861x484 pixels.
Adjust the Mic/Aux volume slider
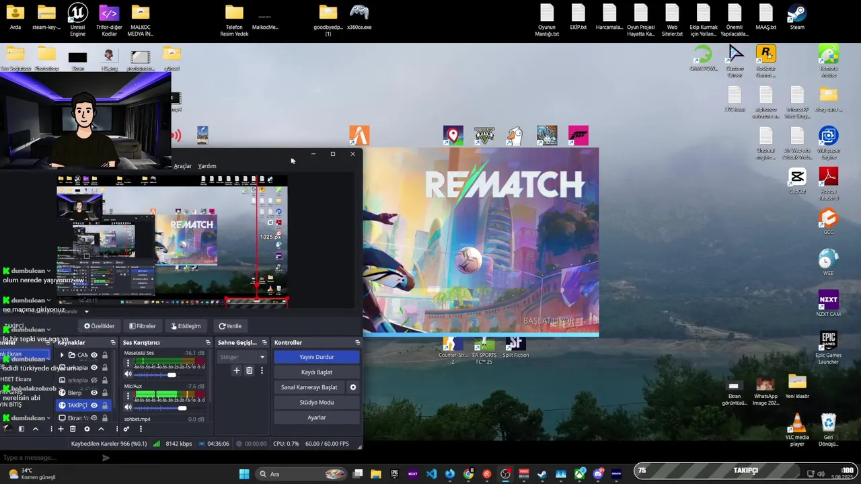pyautogui.click(x=169, y=408)
